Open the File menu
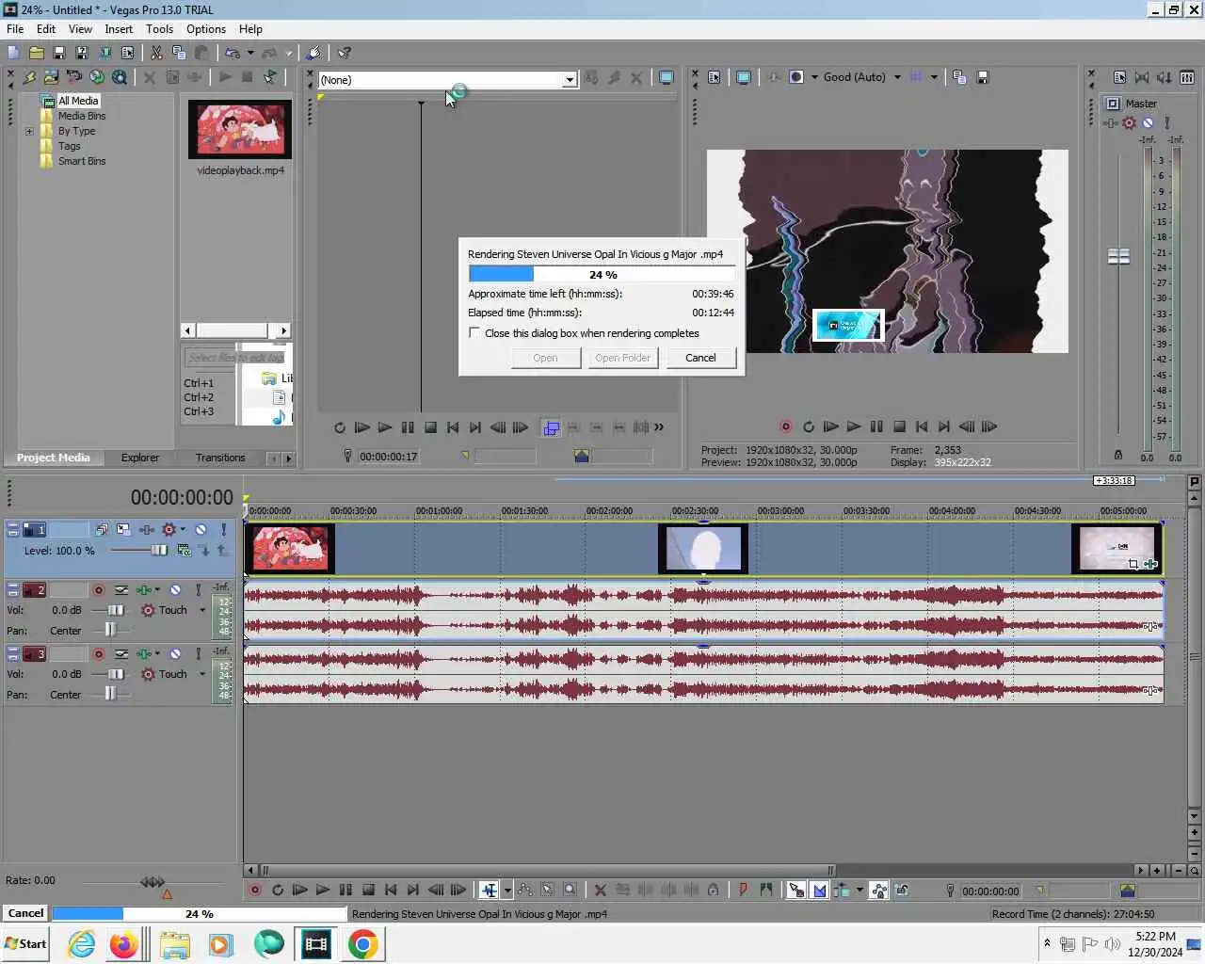Viewport: 1205px width, 964px height. (15, 29)
